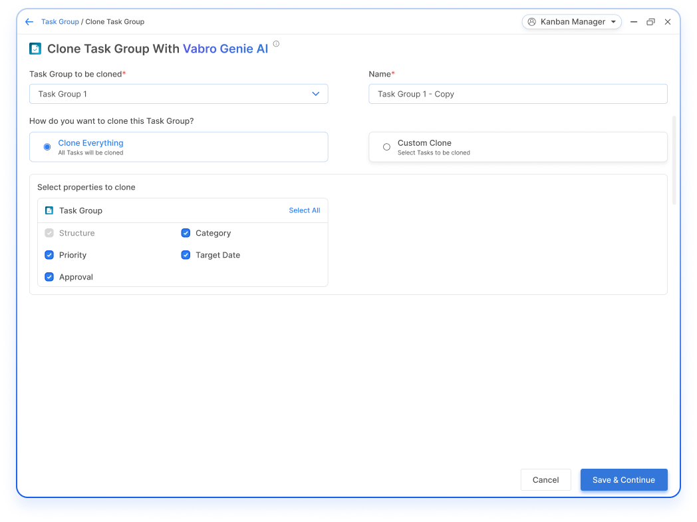
Task: Uncheck the Approval checkbox
Action: pyautogui.click(x=49, y=277)
